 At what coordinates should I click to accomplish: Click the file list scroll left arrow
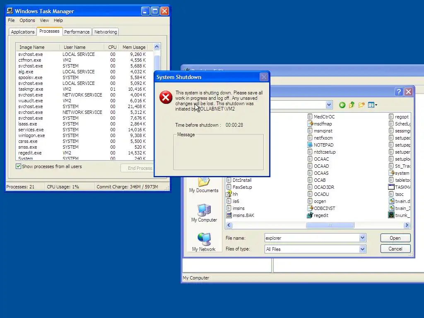pyautogui.click(x=229, y=225)
